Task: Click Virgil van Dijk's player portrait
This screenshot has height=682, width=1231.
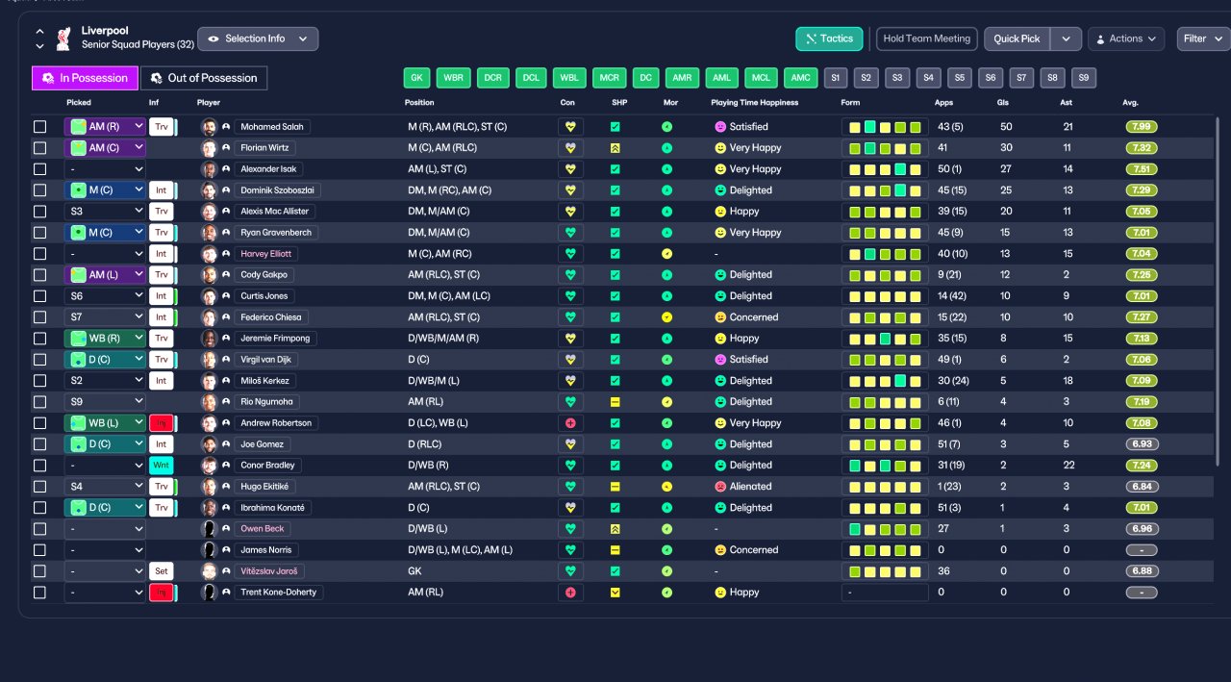Action: (209, 360)
